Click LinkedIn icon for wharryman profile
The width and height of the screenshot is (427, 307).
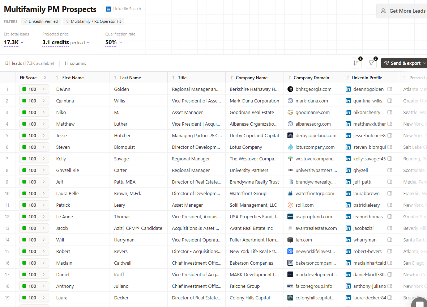[x=348, y=240]
